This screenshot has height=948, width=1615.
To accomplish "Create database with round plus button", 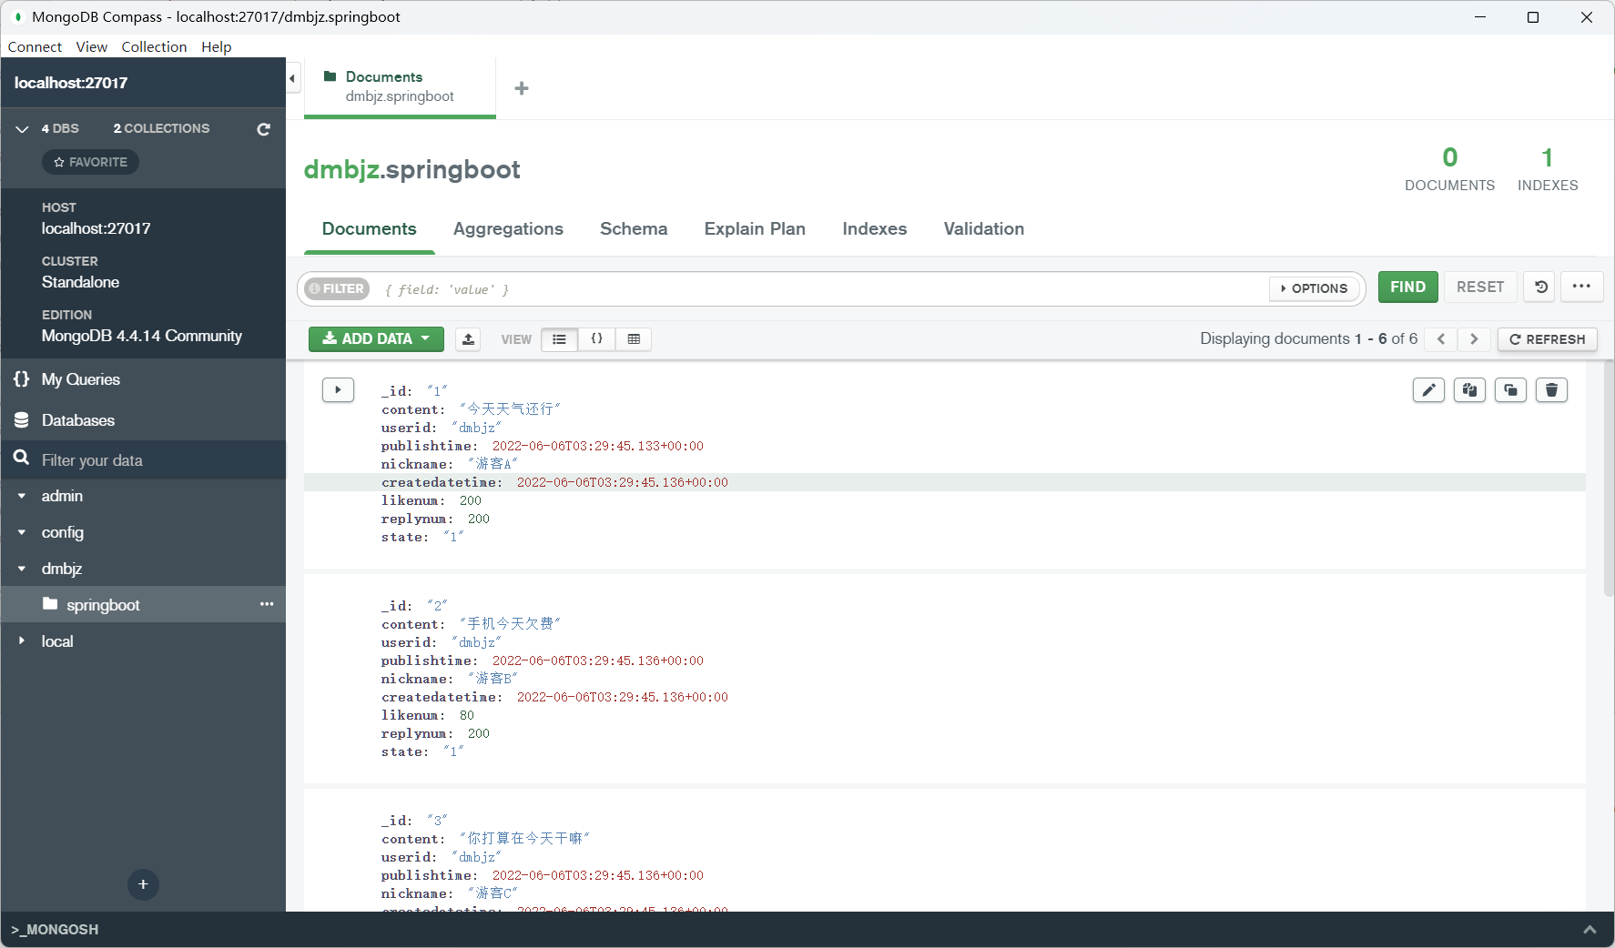I will click(143, 884).
